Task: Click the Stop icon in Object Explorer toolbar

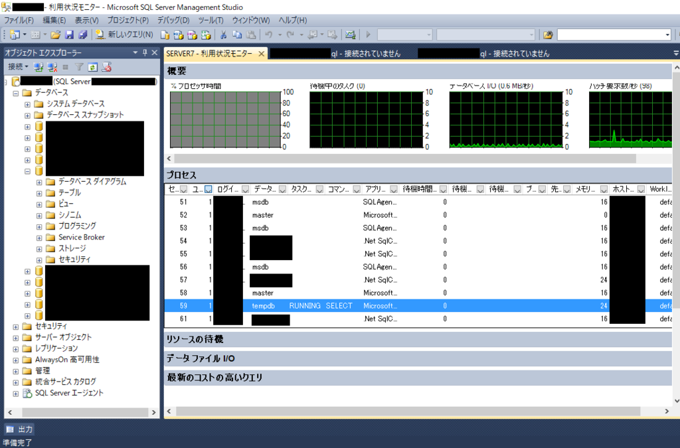Action: tap(66, 67)
